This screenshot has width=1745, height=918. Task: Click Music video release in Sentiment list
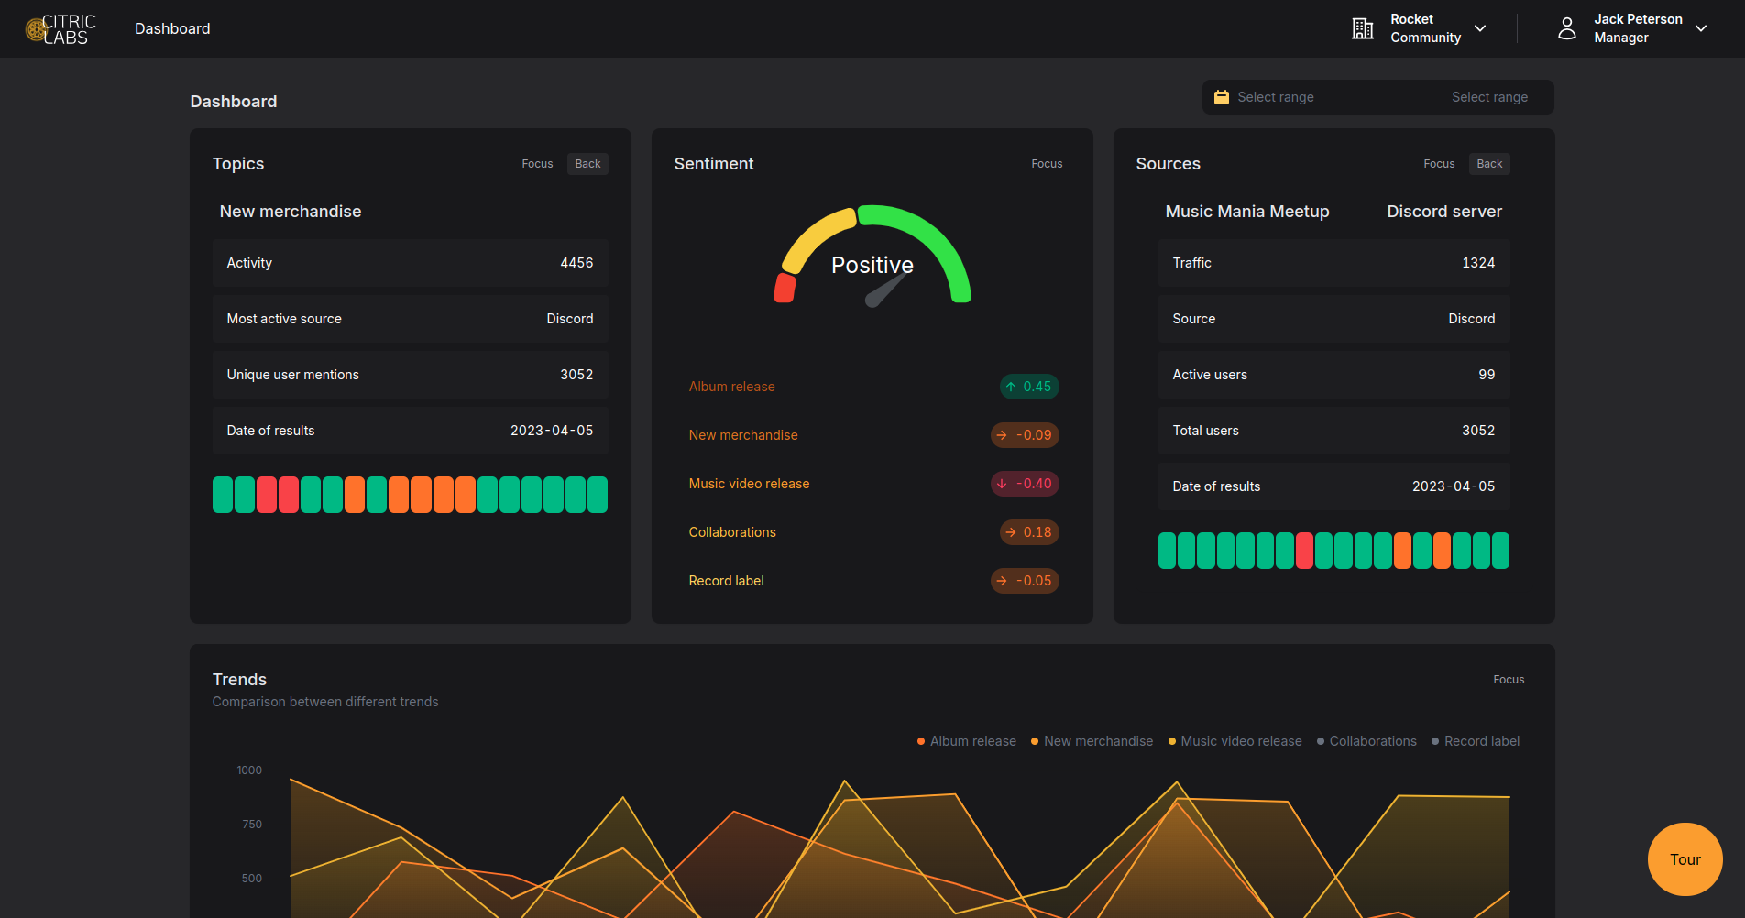pos(749,484)
